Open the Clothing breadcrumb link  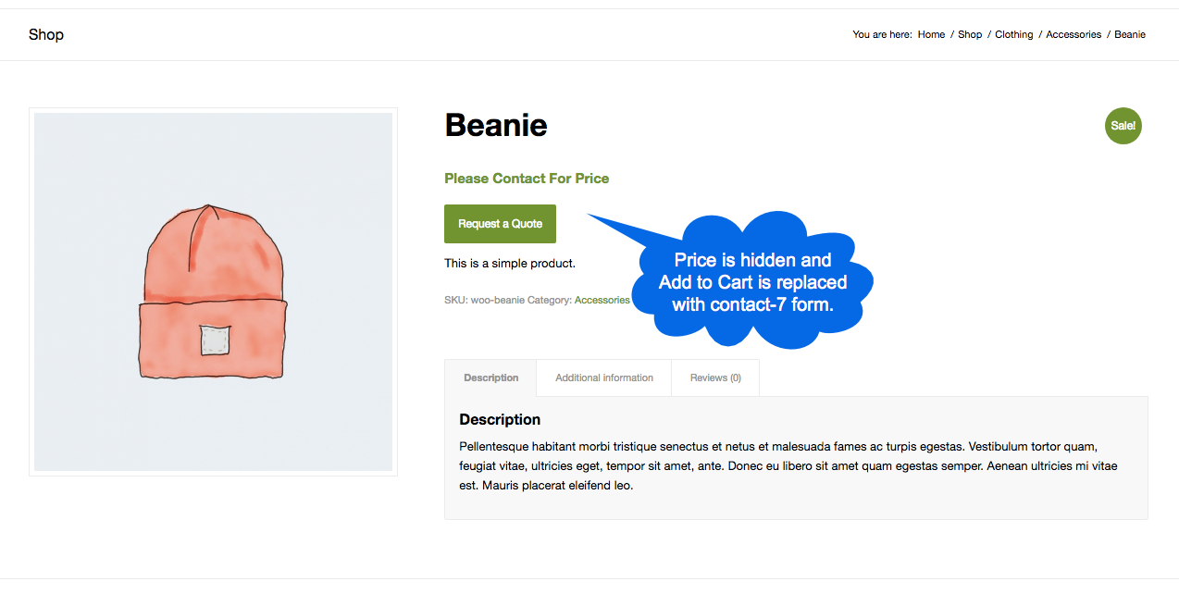click(x=1013, y=35)
